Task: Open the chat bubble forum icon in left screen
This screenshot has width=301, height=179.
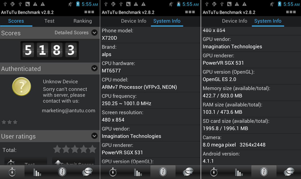Action: tap(87, 172)
